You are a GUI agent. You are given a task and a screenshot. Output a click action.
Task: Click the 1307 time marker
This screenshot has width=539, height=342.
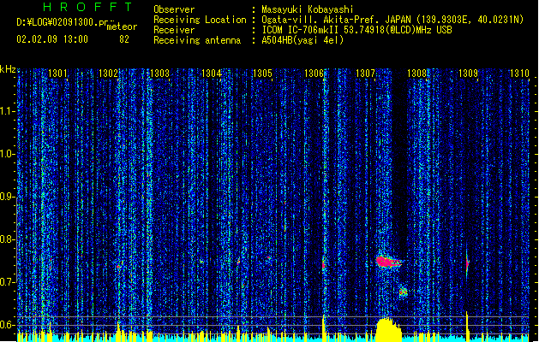pyautogui.click(x=365, y=74)
